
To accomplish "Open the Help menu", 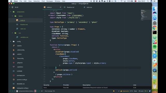I will tap(64, 1).
